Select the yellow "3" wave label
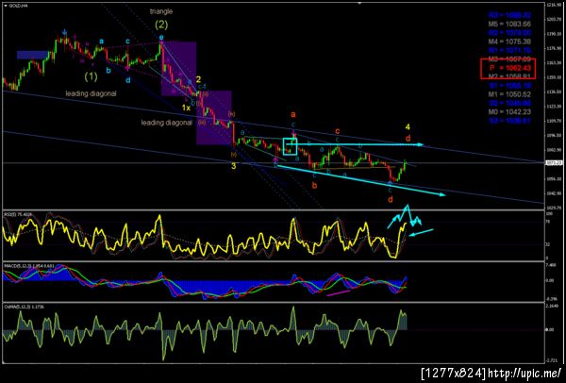 (x=234, y=166)
